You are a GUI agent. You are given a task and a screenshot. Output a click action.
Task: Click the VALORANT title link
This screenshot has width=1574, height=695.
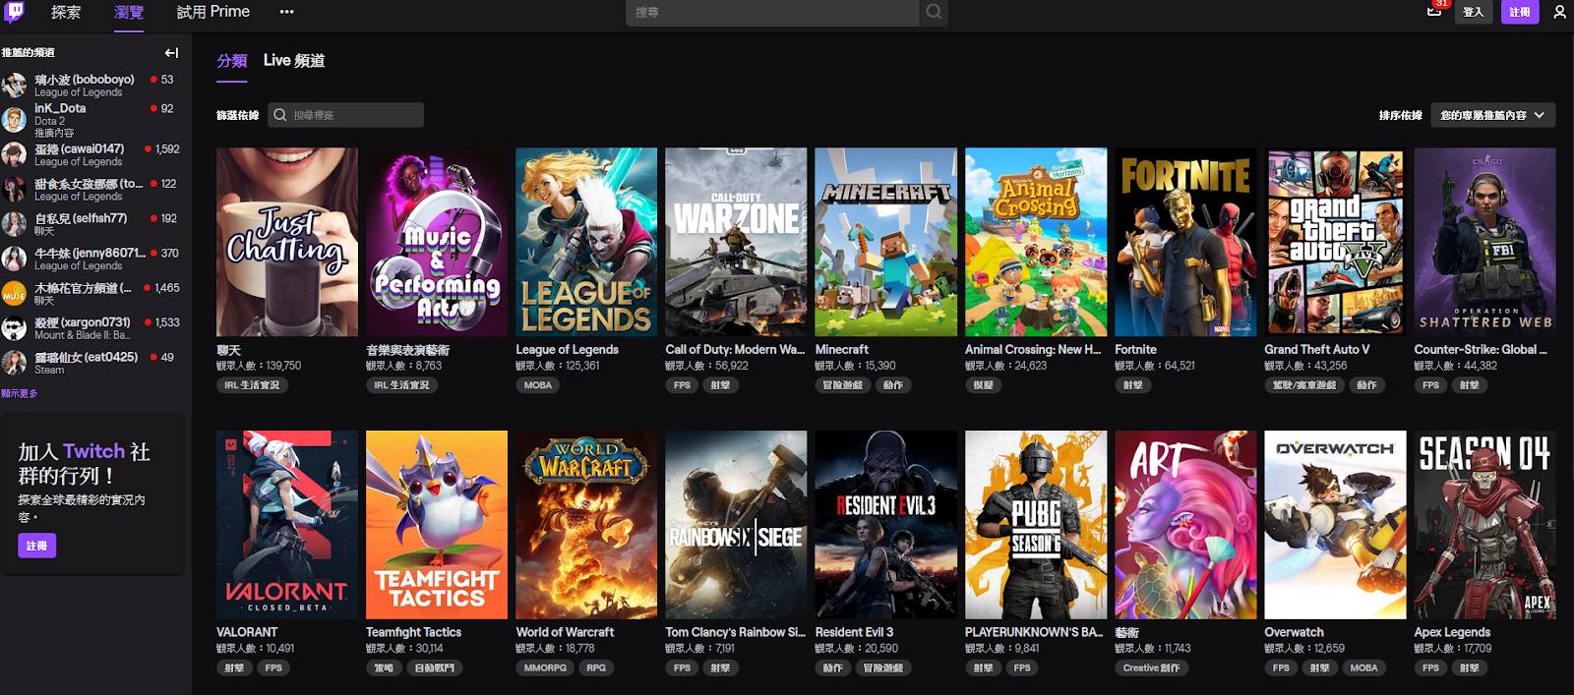point(247,633)
